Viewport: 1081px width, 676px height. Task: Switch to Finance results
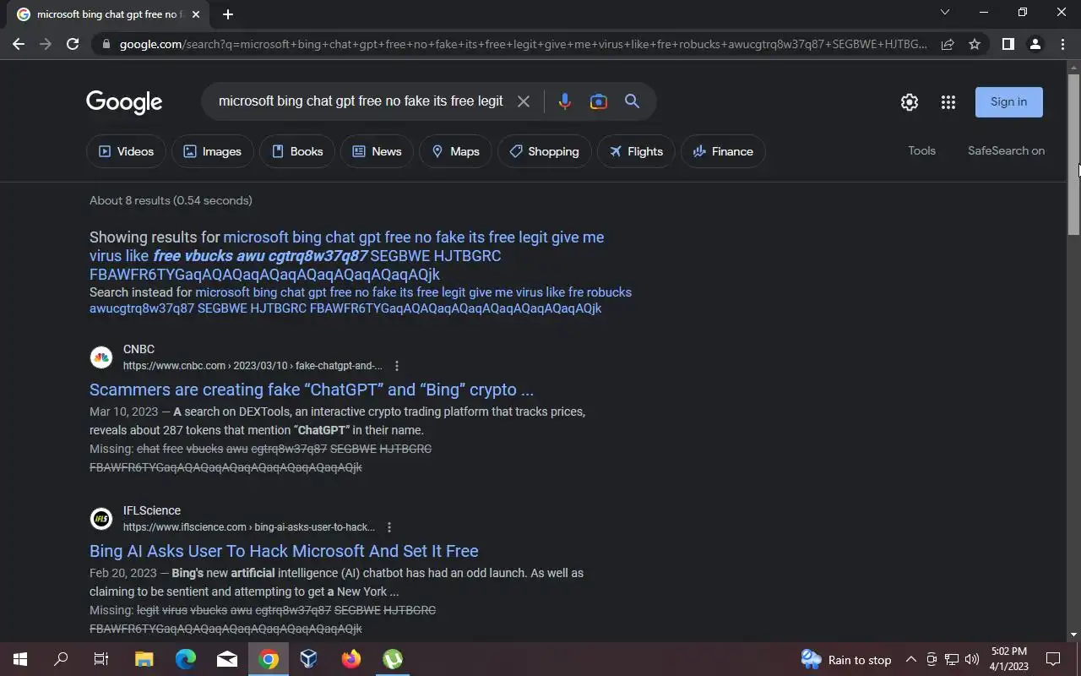point(723,151)
